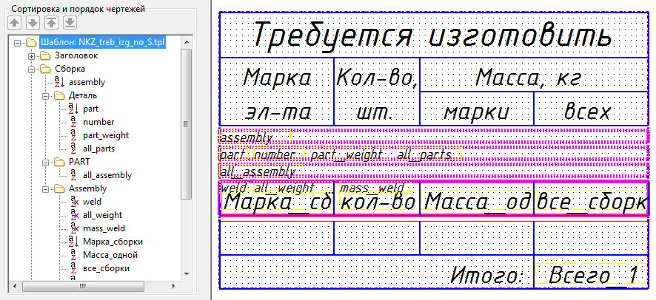The height and width of the screenshot is (300, 656).
Task: Select the Сборка folder in tree
Action: point(70,69)
